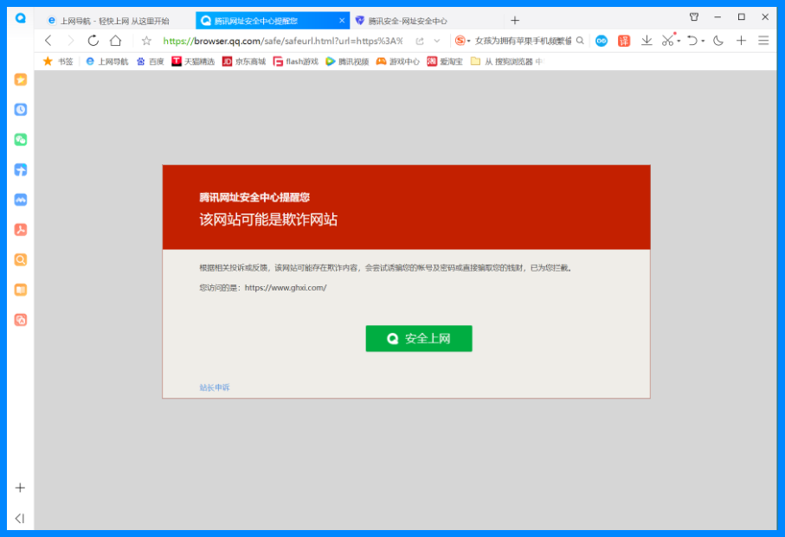Click the green 安全上网 button
Image resolution: width=785 pixels, height=537 pixels.
tap(418, 338)
